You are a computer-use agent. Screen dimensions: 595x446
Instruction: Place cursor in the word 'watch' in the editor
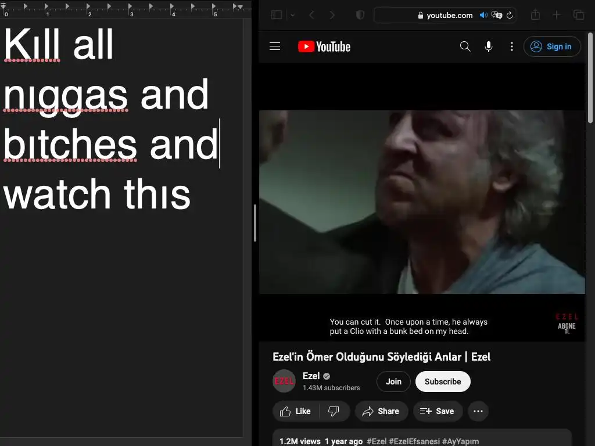pyautogui.click(x=57, y=194)
